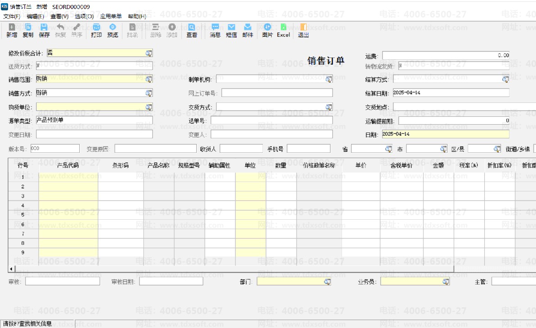Image resolution: width=536 pixels, height=328 pixels.
Task: Save the order via 保存 icon
Action: tap(43, 31)
